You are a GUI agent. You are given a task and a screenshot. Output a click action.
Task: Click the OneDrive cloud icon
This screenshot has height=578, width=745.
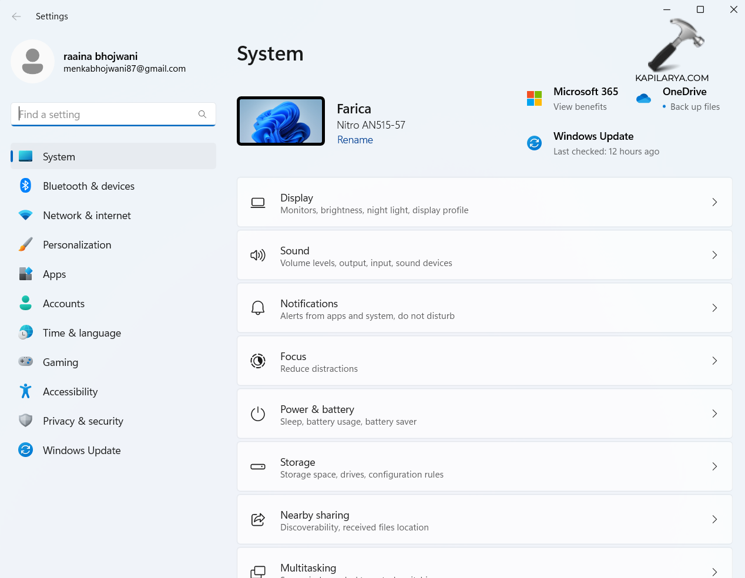643,99
